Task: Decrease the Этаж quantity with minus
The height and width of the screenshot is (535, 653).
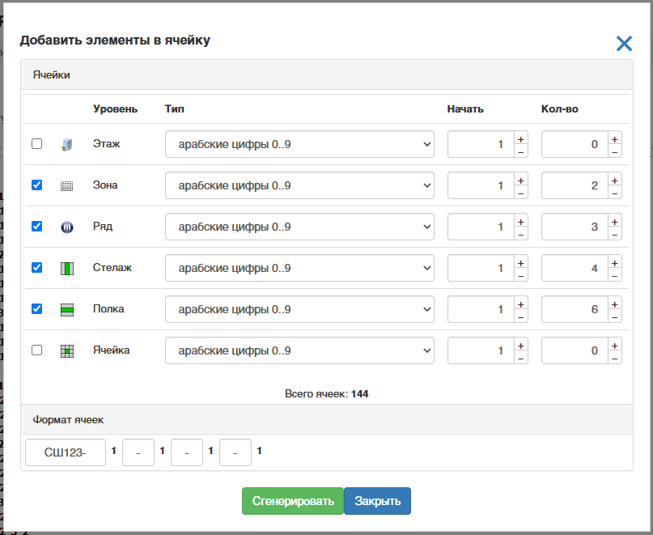Action: pos(615,151)
